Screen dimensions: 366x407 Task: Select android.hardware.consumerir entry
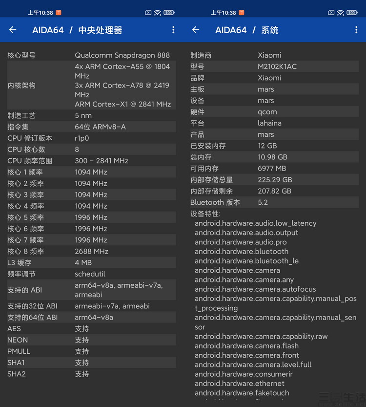coord(244,374)
